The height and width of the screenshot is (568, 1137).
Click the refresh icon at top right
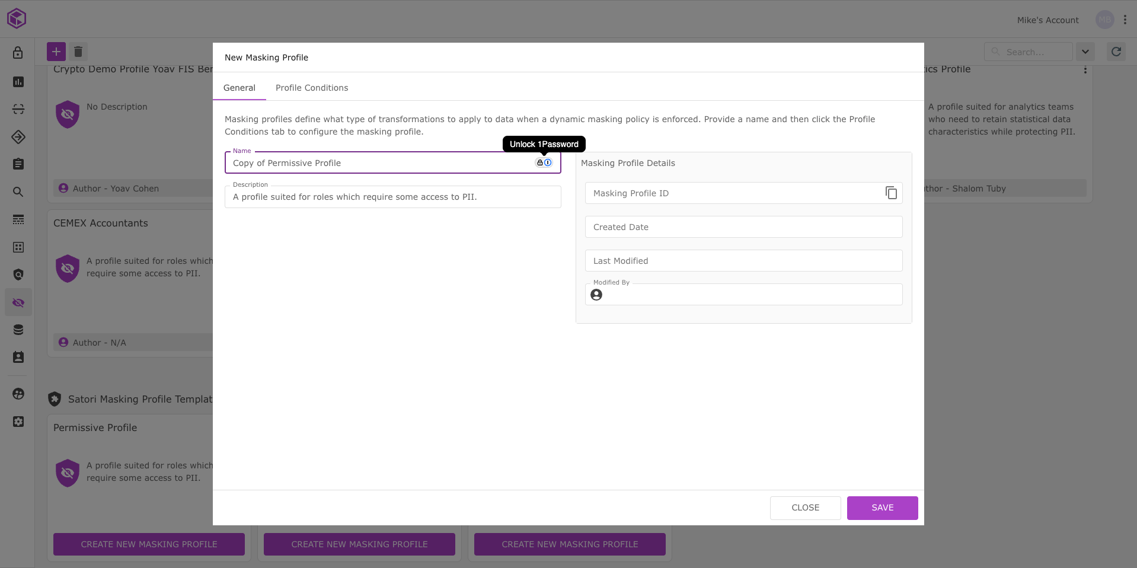(1116, 52)
